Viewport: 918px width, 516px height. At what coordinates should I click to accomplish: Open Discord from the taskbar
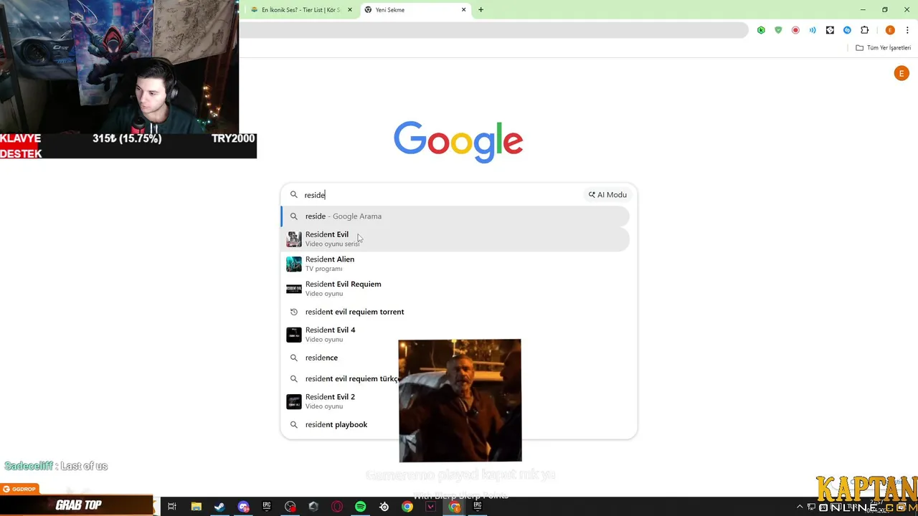[243, 507]
